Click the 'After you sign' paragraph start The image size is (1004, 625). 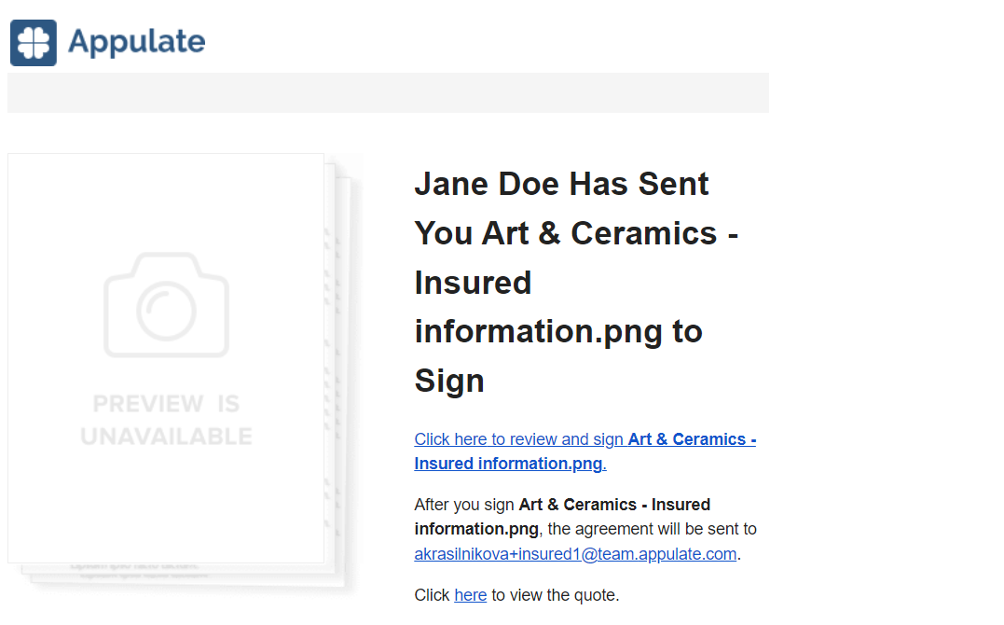464,505
